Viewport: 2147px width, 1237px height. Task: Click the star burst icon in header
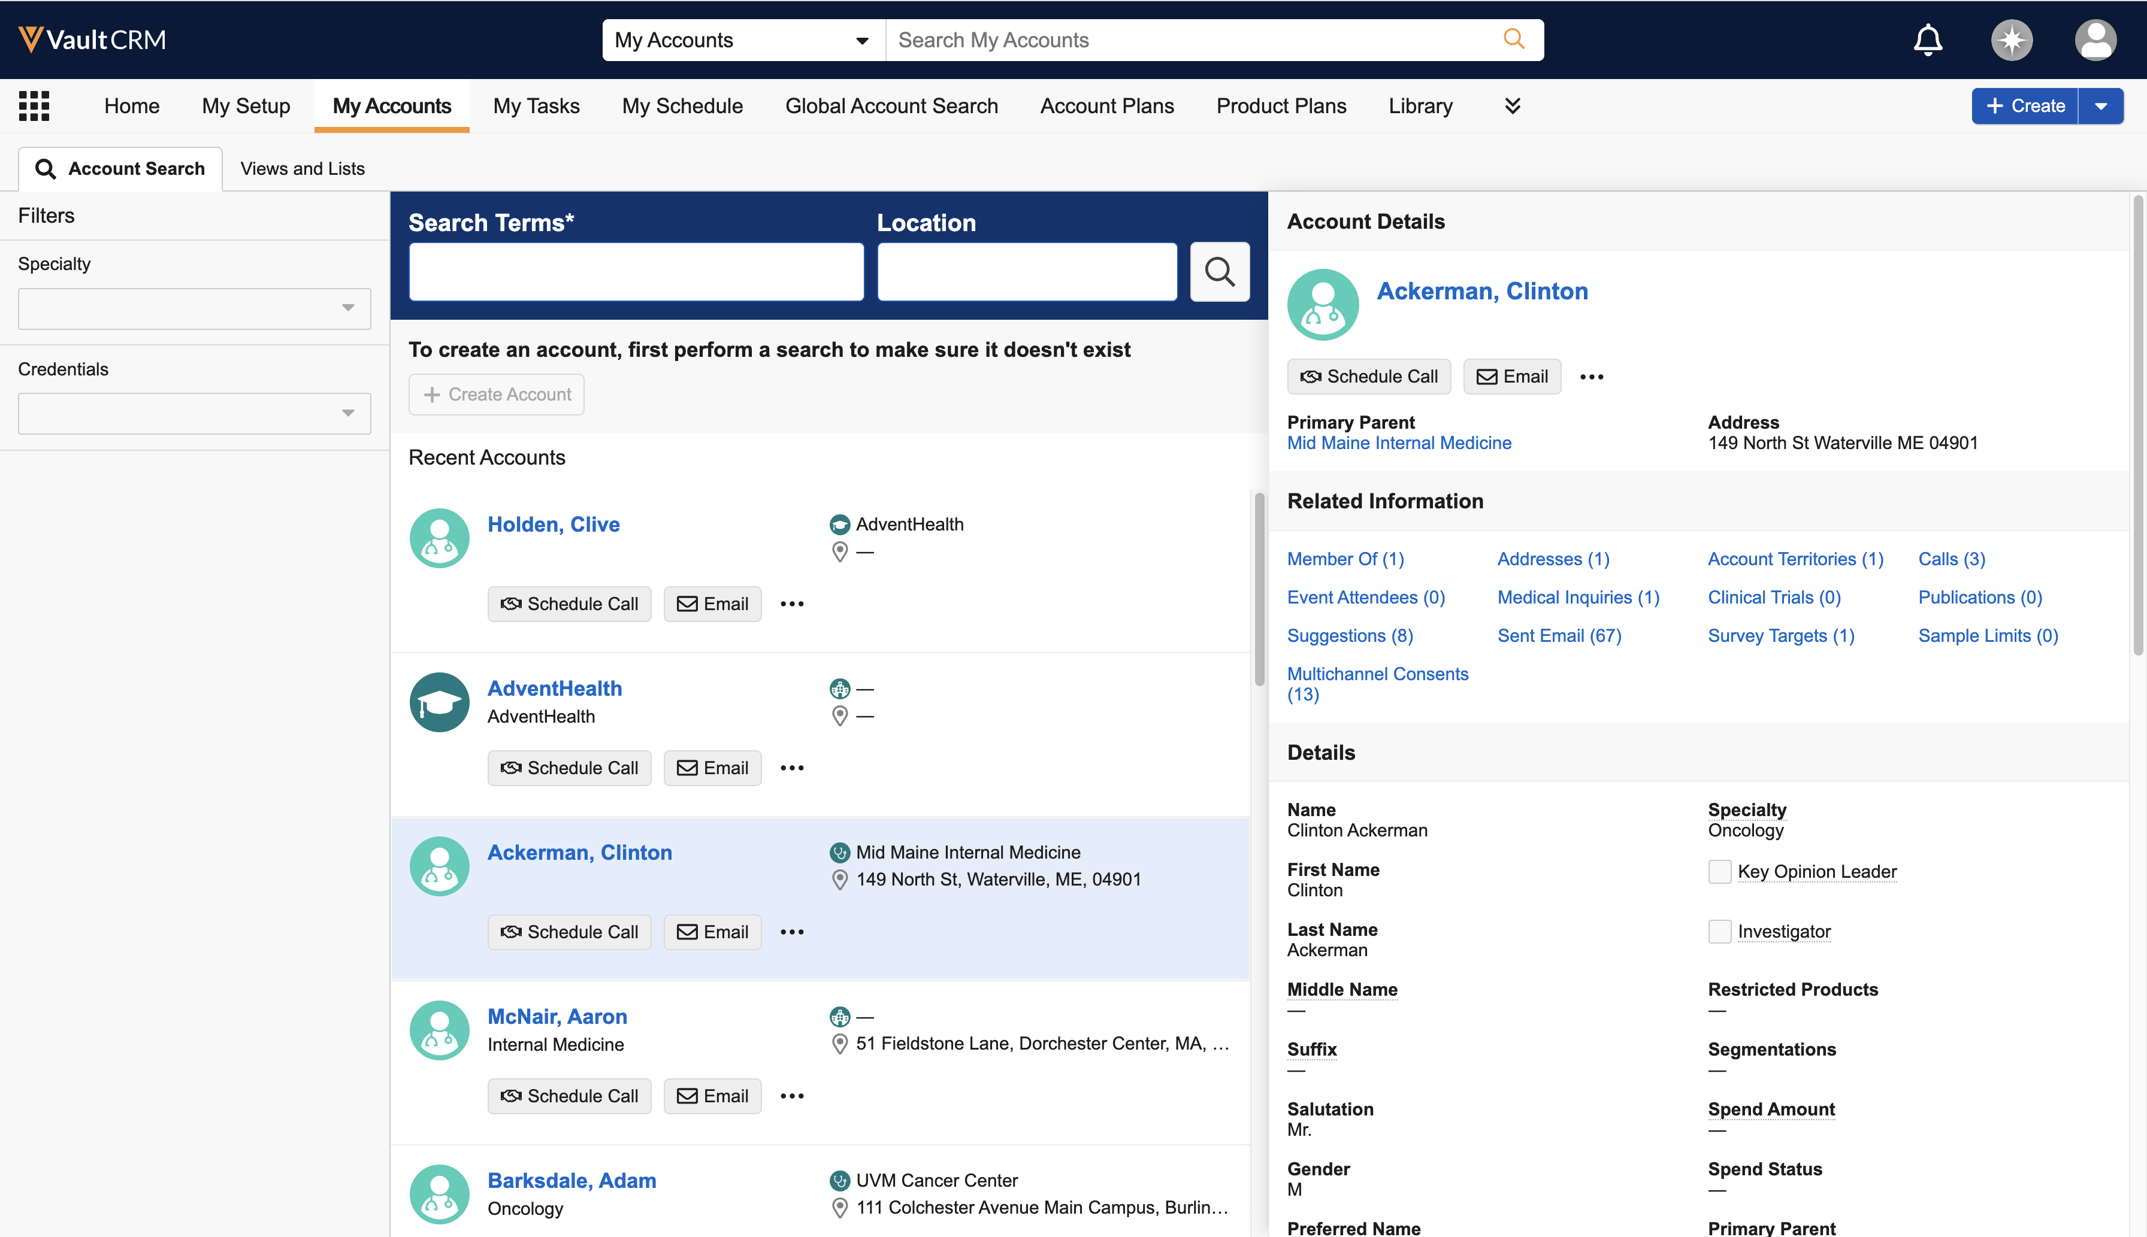[2011, 40]
